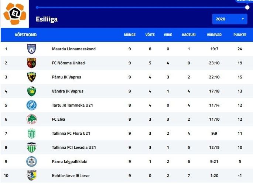Click the Vändra JK Vaprus green crest
This screenshot has height=184, width=253.
point(31,91)
